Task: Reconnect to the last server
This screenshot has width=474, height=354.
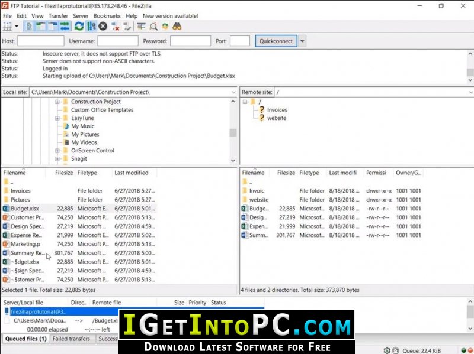Action: tap(127, 27)
